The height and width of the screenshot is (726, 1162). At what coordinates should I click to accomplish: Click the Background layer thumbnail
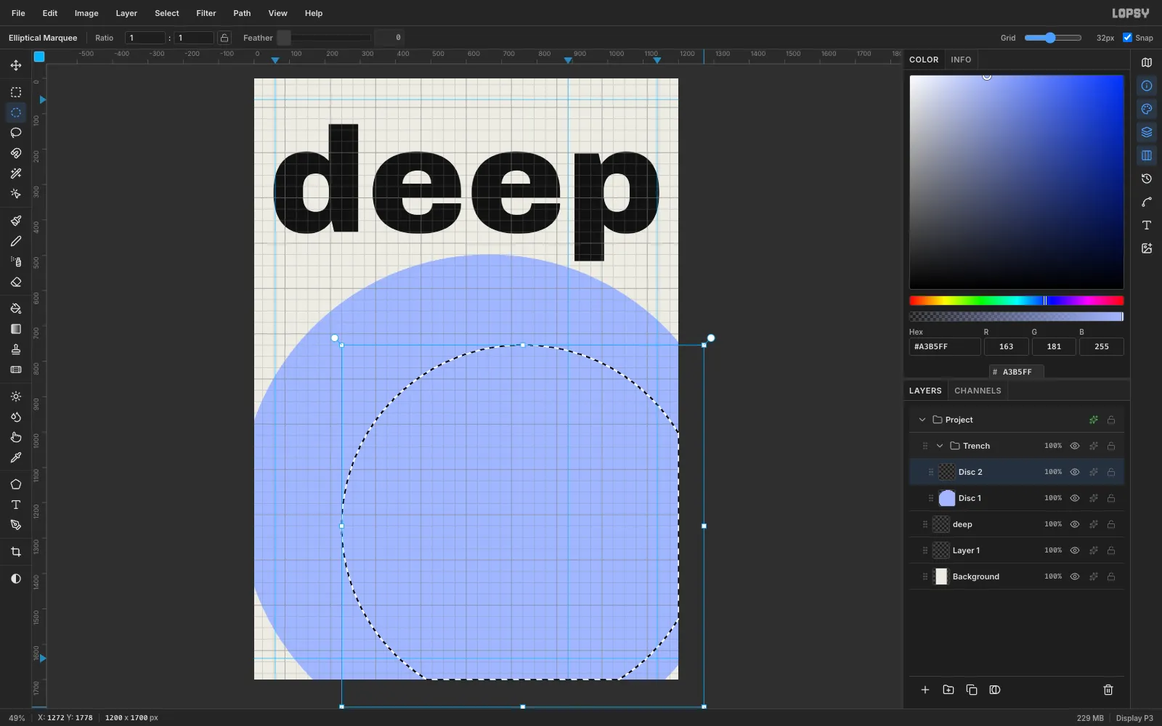click(941, 576)
